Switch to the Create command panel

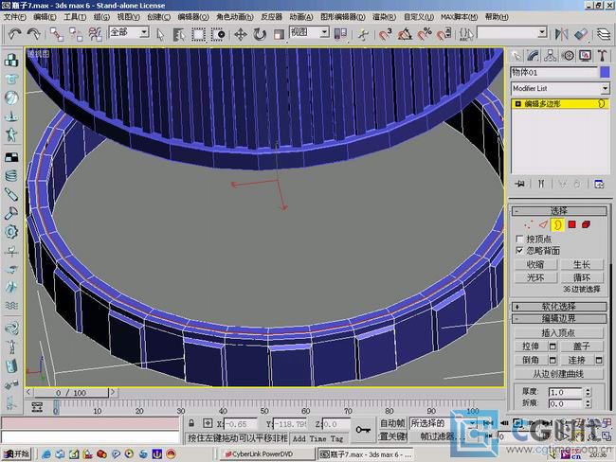click(516, 56)
